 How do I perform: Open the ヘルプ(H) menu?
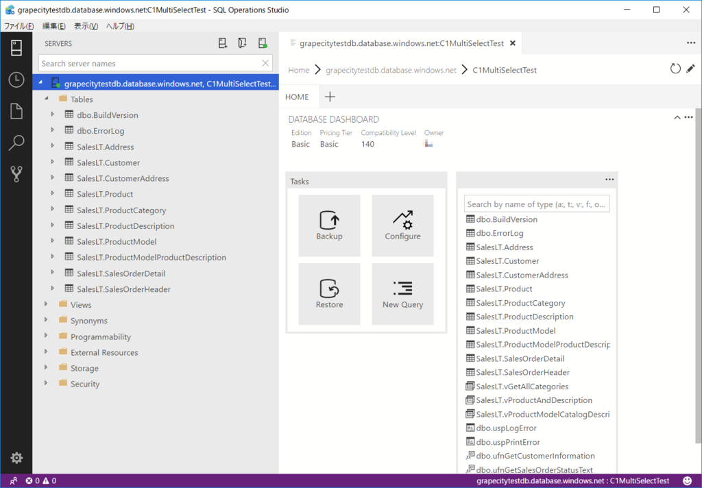click(120, 26)
